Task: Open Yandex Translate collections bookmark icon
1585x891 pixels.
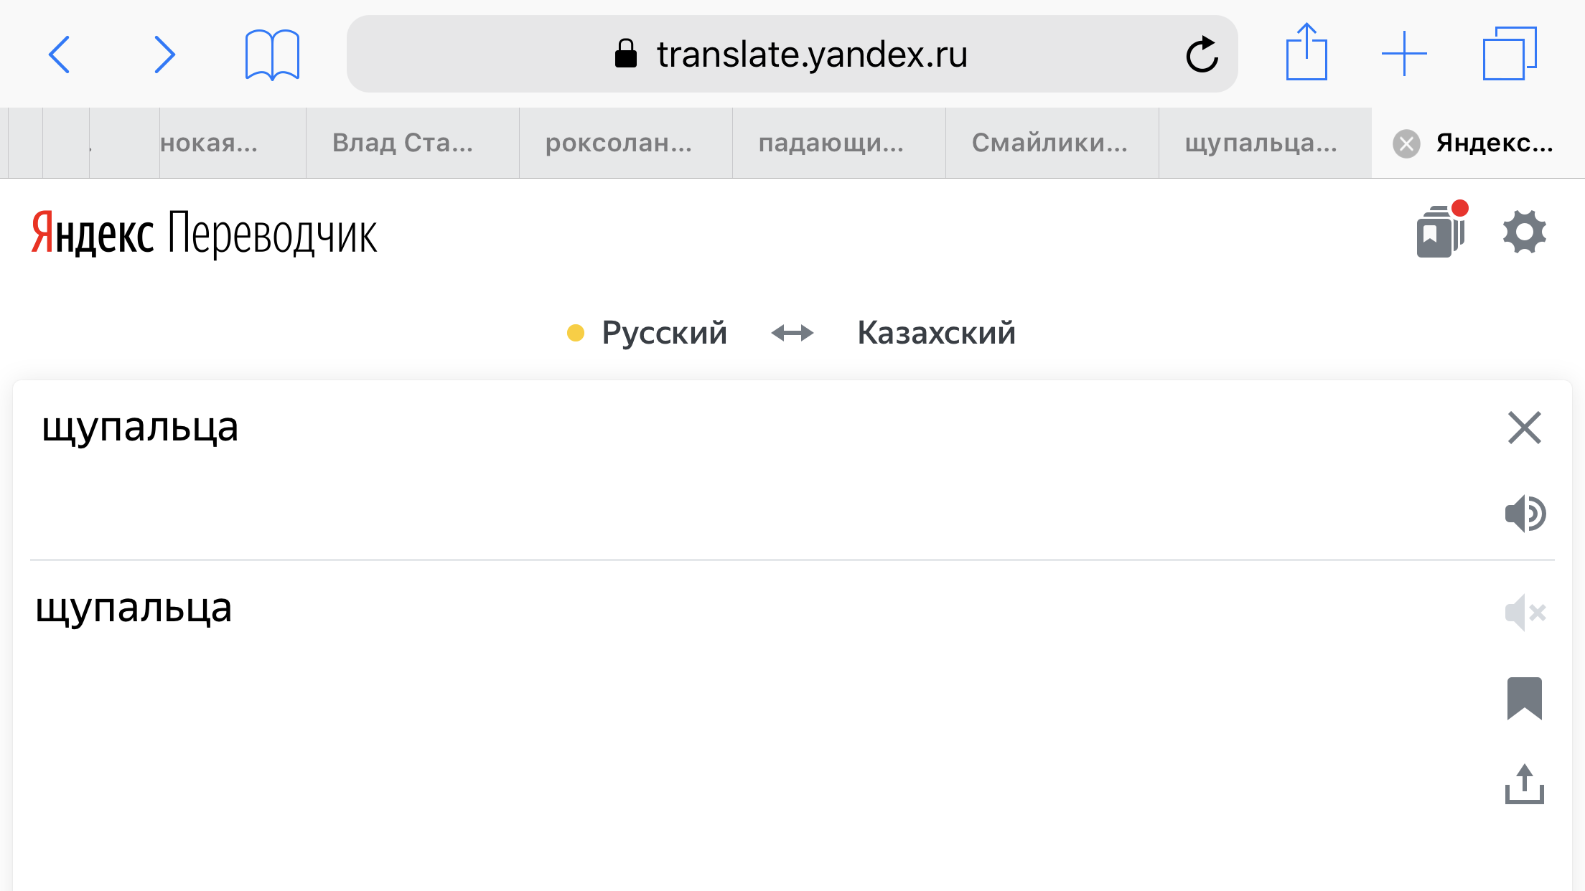Action: [x=1440, y=231]
